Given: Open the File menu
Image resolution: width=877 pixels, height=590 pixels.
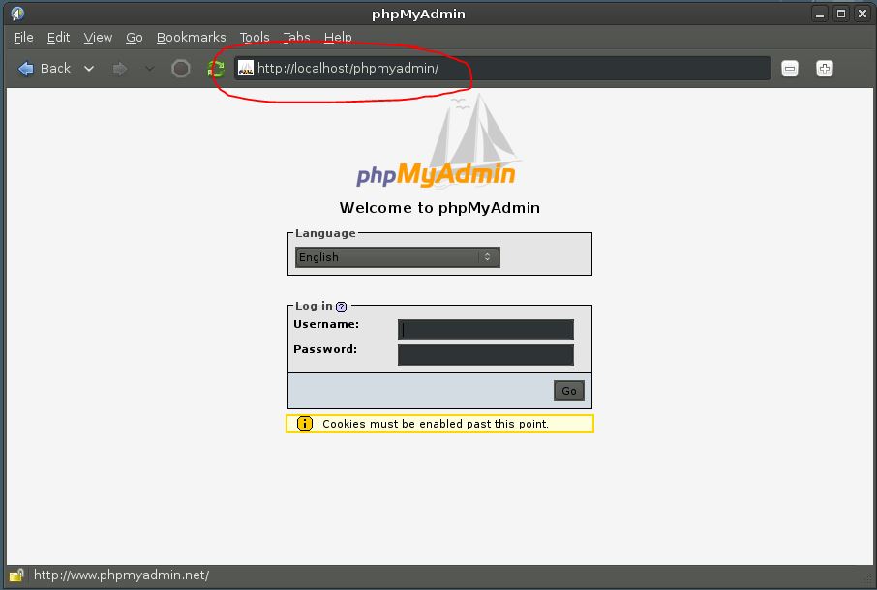Looking at the screenshot, I should (23, 38).
